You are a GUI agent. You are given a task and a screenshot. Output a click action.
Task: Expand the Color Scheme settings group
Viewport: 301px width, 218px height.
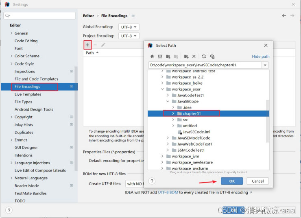[11, 56]
